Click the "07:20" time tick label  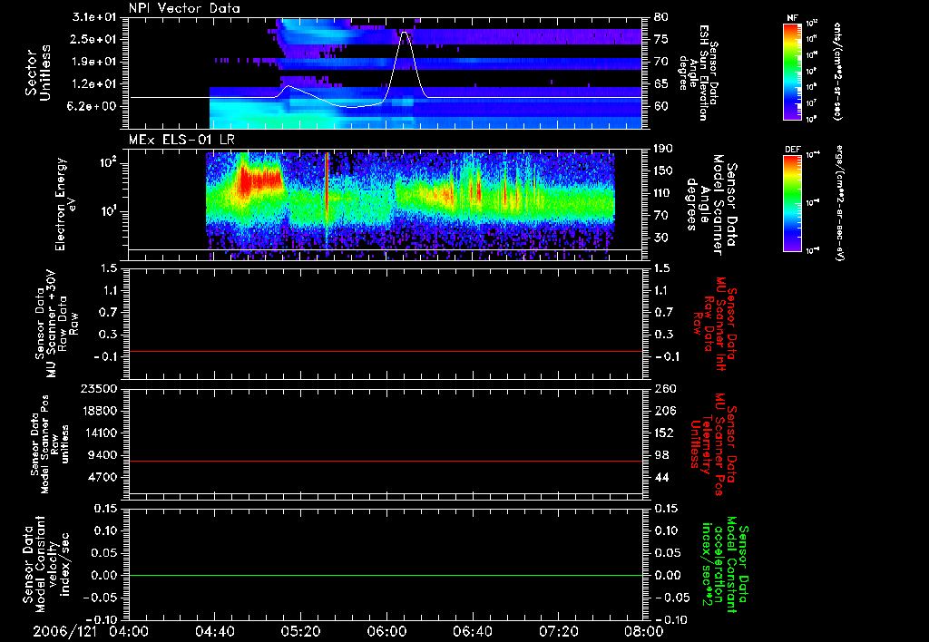click(558, 631)
